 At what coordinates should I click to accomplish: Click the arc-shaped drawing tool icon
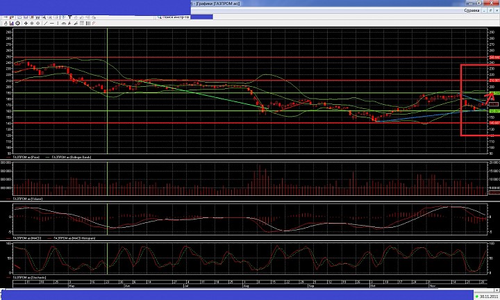(x=64, y=24)
